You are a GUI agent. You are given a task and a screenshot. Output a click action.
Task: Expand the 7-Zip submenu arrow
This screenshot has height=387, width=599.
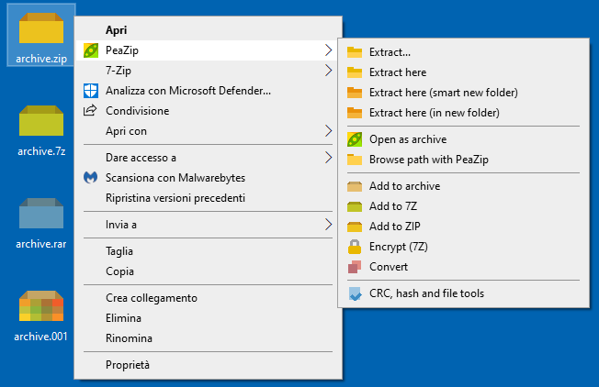point(329,70)
